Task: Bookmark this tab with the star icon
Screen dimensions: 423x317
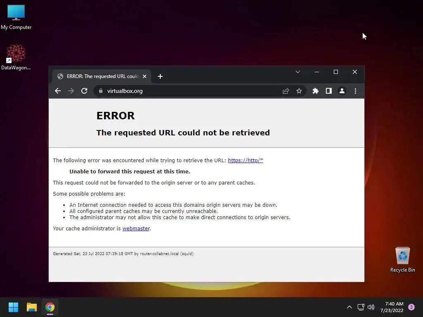Action: coord(299,91)
